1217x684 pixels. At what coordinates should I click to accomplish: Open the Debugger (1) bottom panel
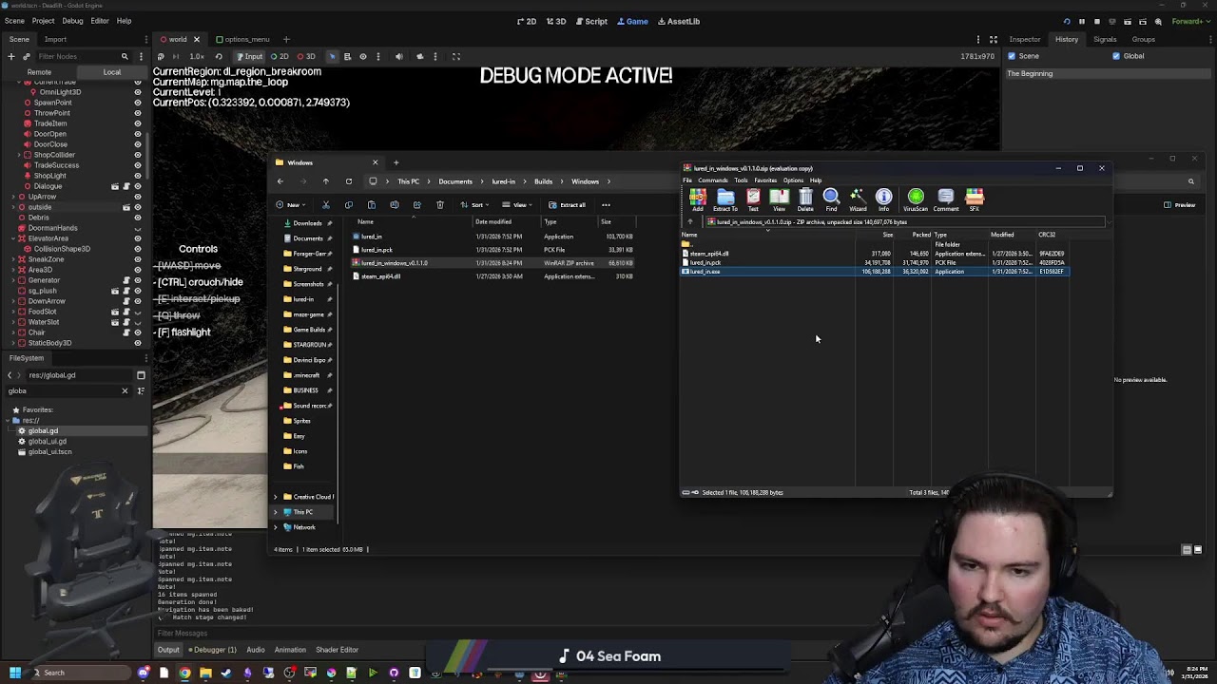[x=210, y=650]
